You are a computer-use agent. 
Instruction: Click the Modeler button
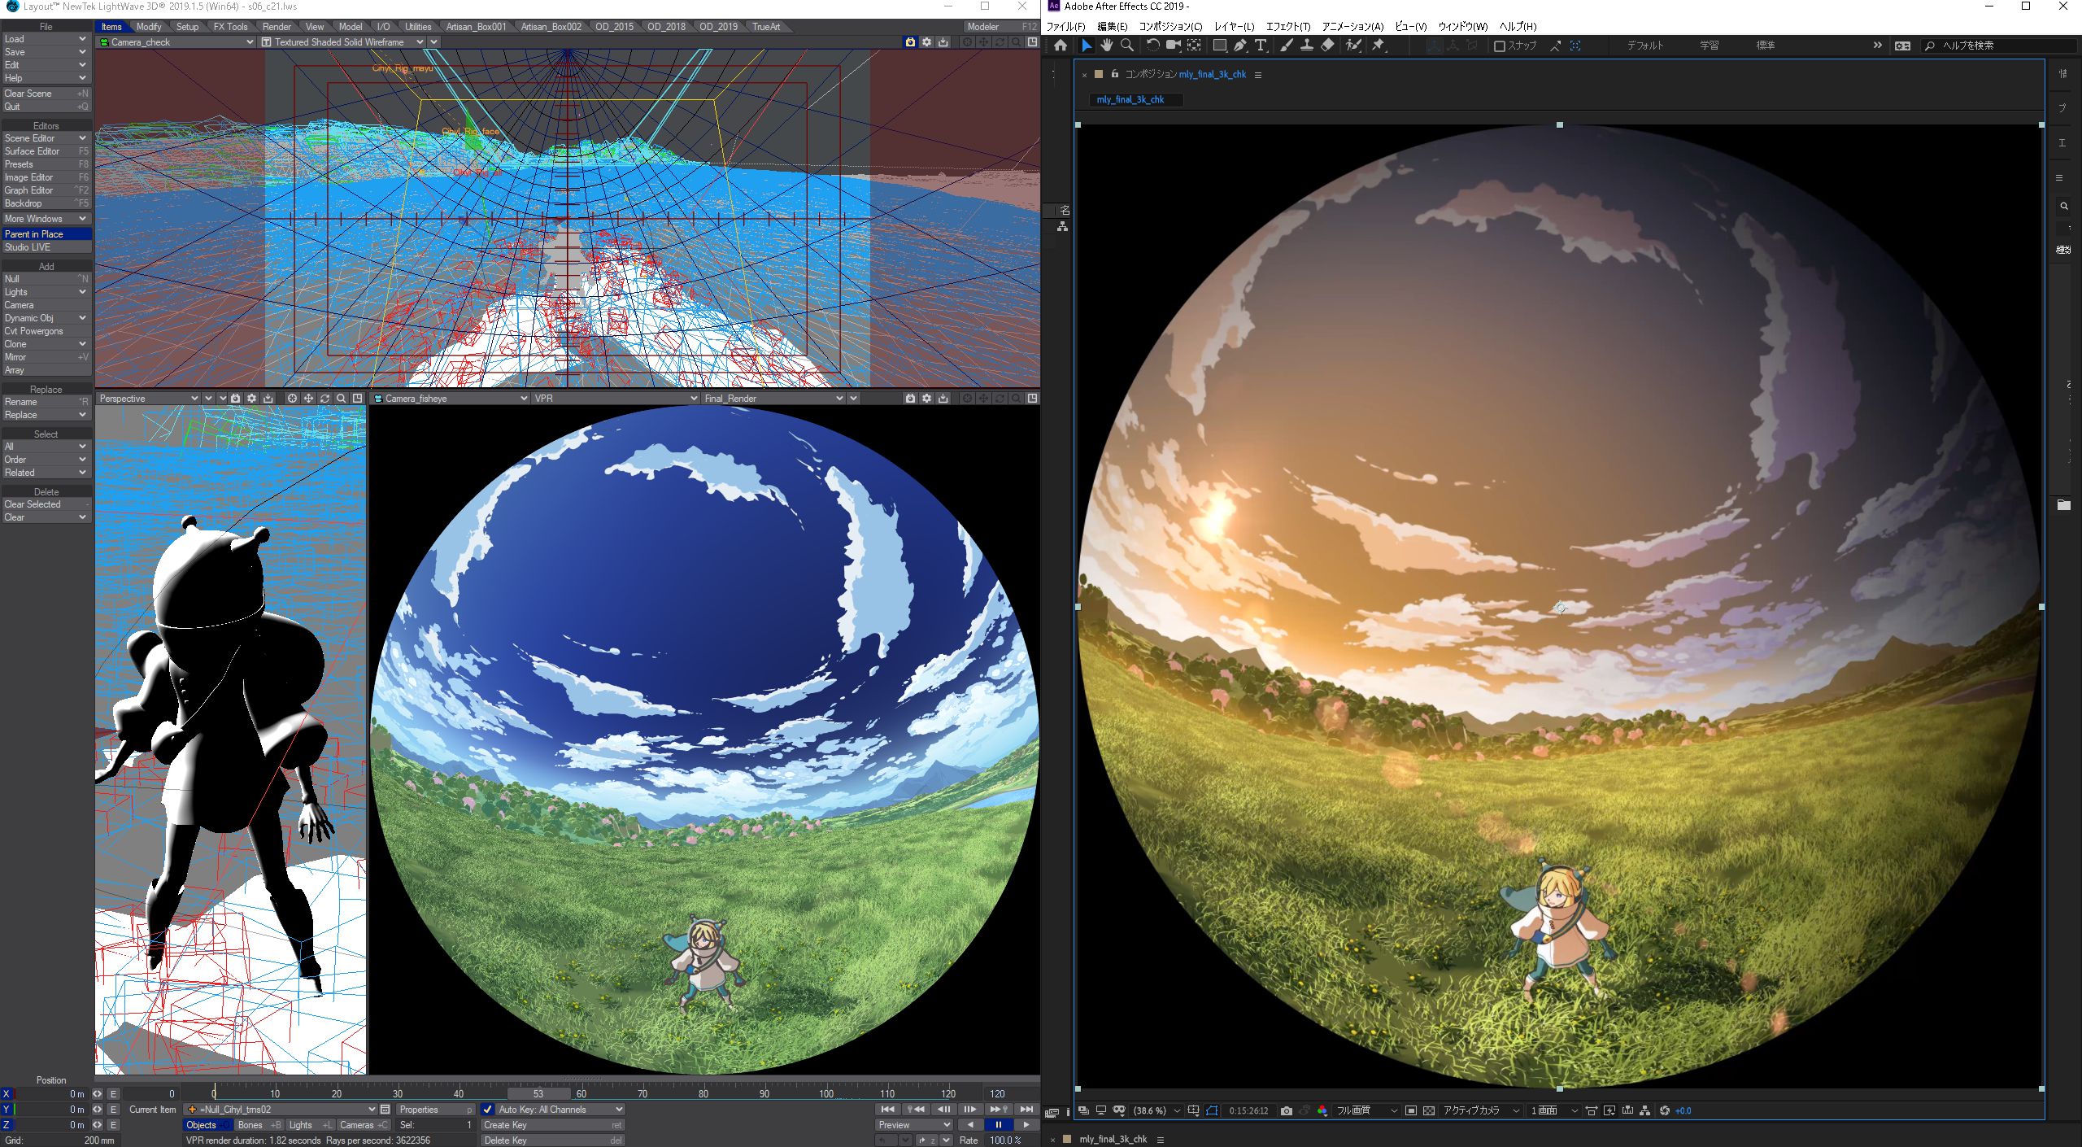[x=1000, y=27]
